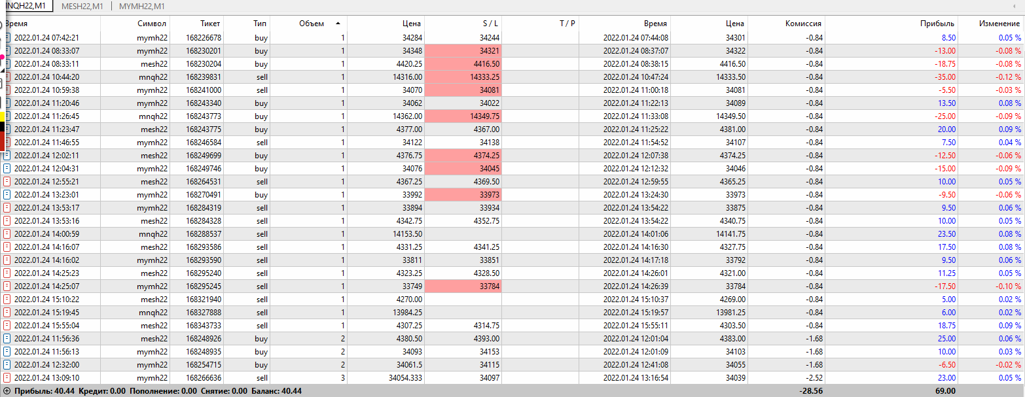Click the tab scroll left arrow

pos(1018,6)
